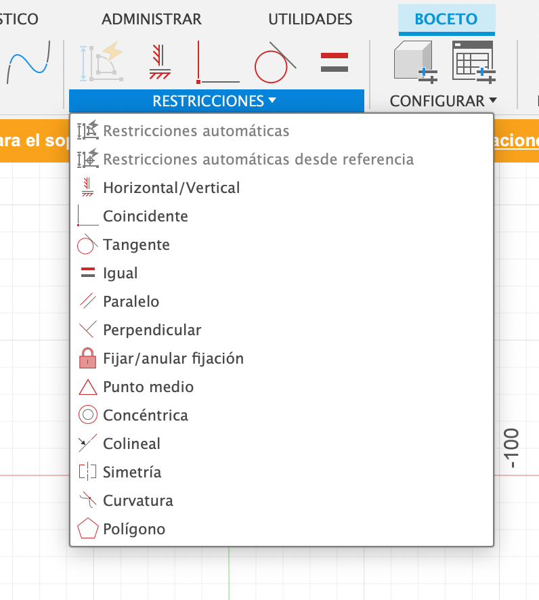Viewport: 539px width, 600px height.
Task: Click the configure table icon
Action: click(473, 62)
